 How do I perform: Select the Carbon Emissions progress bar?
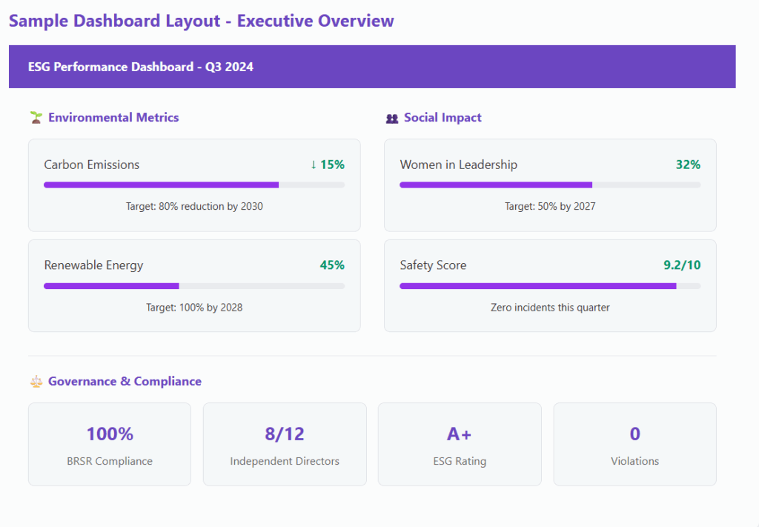click(194, 185)
